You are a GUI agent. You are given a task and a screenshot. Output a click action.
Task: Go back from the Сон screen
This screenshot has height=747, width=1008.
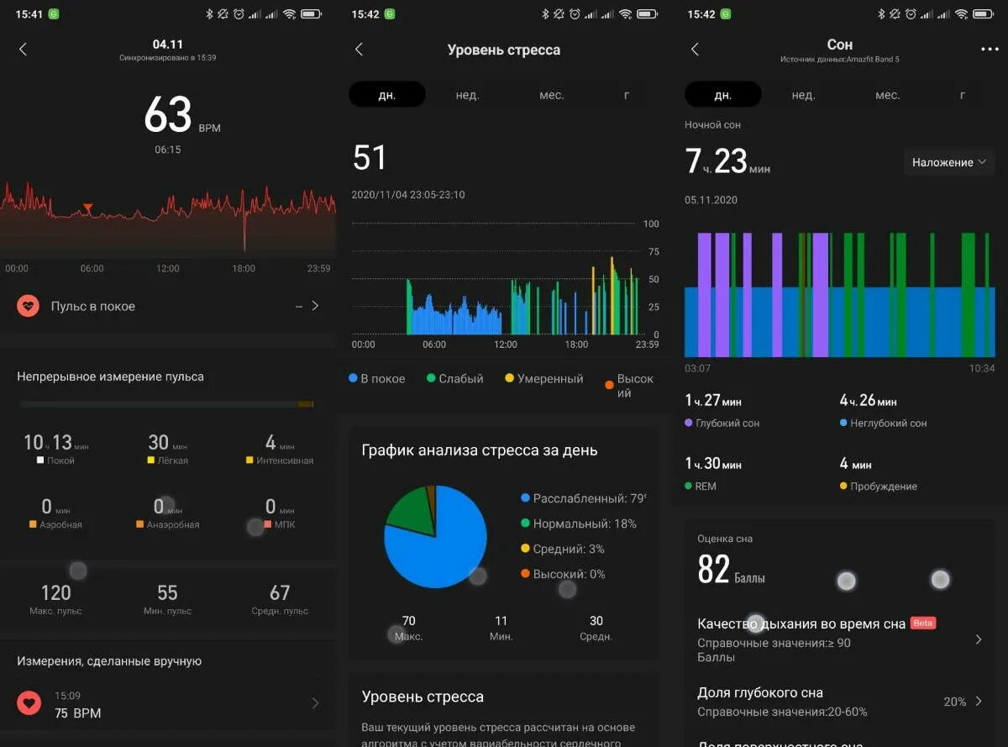(x=695, y=50)
